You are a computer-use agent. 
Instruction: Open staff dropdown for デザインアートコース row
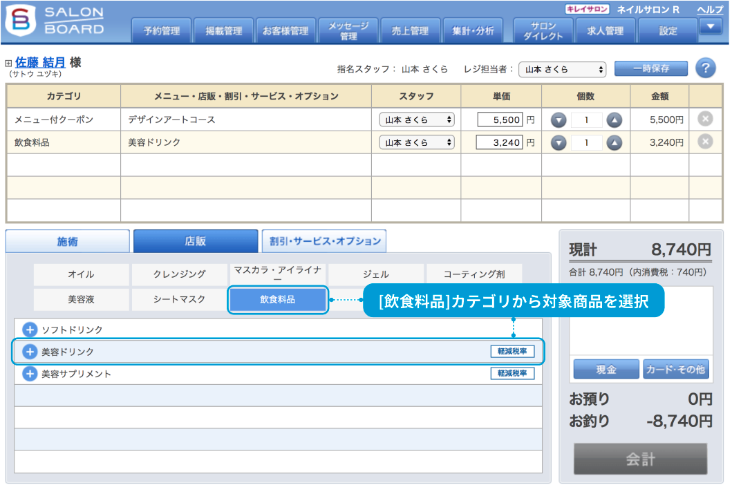pos(416,120)
